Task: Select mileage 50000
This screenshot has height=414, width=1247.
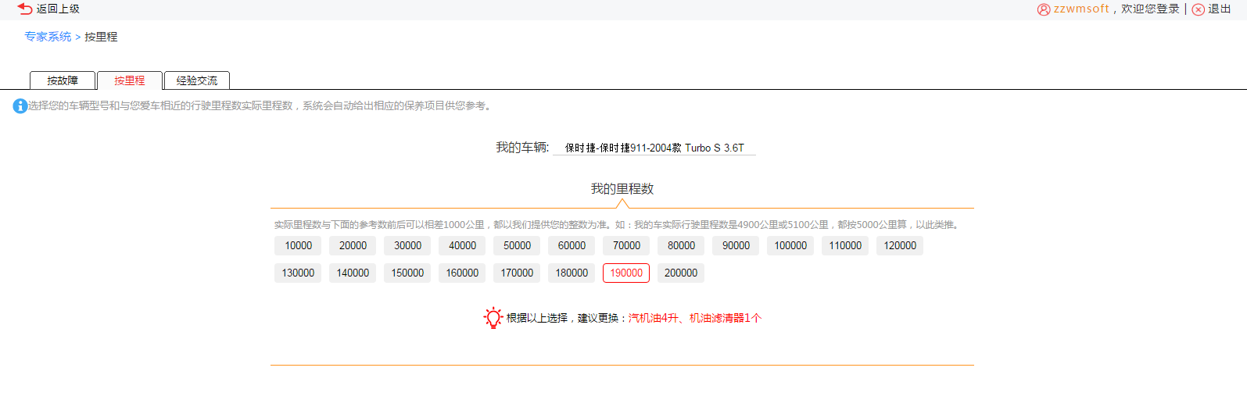Action: pyautogui.click(x=517, y=245)
